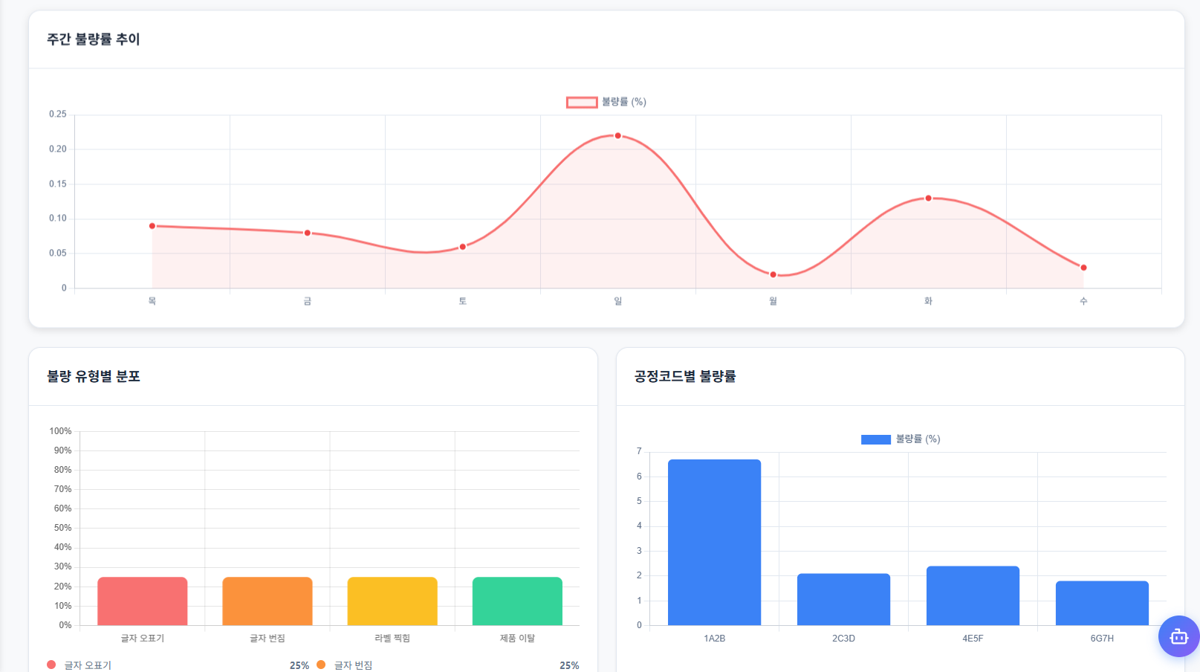
Task: Click the 글자 오표기 legend label text
Action: pyautogui.click(x=88, y=665)
